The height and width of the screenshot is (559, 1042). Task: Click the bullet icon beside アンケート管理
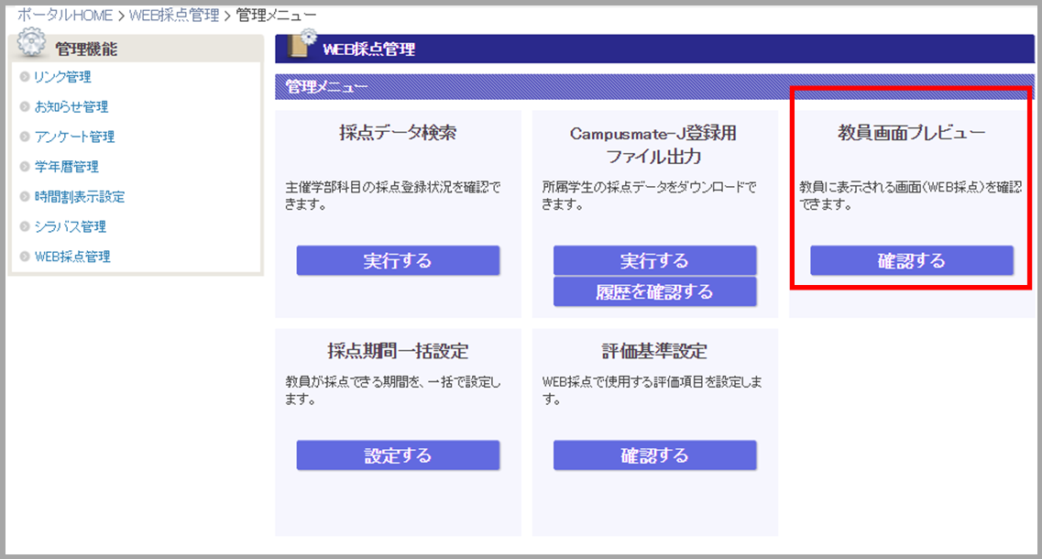point(25,137)
